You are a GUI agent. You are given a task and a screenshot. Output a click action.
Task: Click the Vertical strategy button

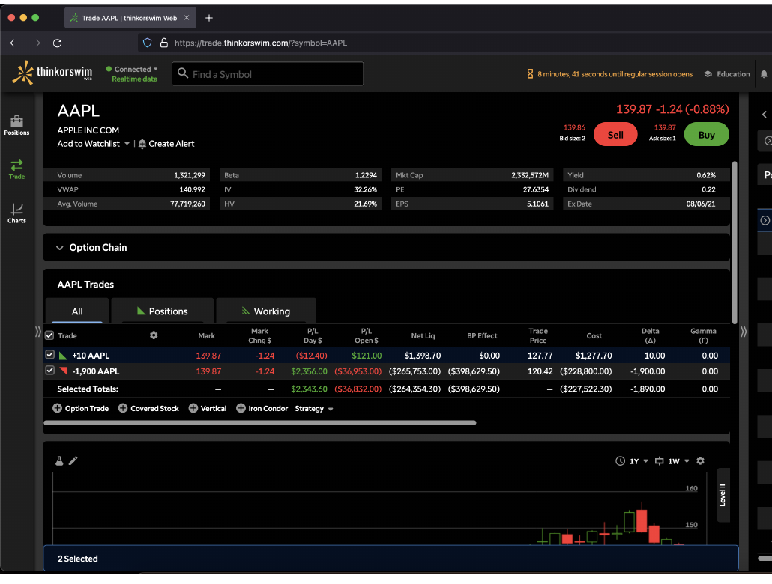tap(208, 408)
